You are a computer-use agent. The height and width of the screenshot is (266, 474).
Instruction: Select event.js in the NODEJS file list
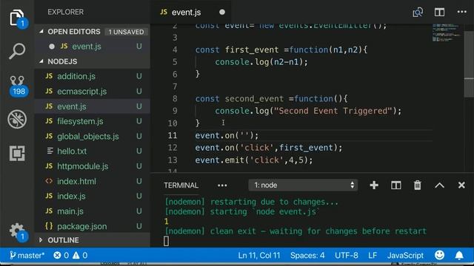(92, 106)
